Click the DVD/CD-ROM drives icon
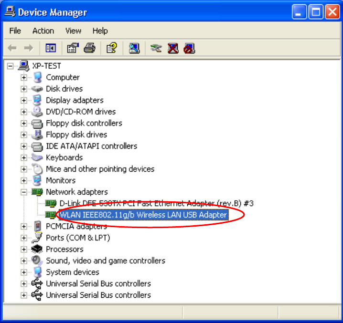Screen dimensions: 343x323 37,112
